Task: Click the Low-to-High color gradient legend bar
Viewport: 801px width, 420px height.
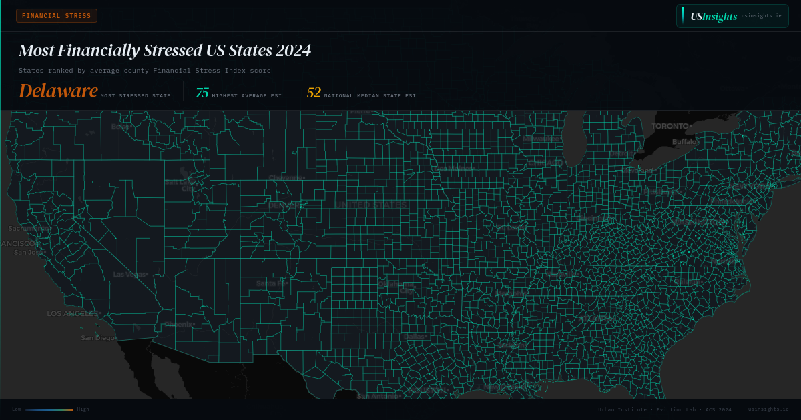Action: (49, 409)
